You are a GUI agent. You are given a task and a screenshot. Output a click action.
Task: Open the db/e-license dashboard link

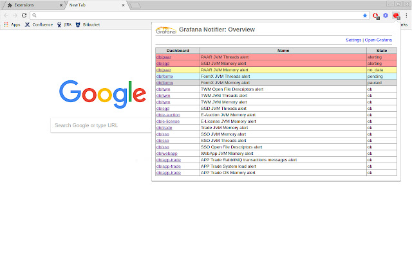[168, 121]
